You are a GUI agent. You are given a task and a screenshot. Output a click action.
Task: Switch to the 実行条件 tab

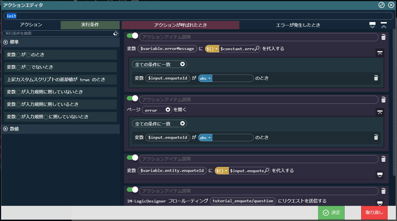coord(90,25)
